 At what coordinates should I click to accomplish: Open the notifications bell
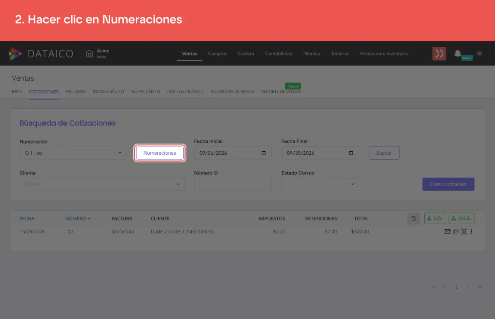click(458, 53)
